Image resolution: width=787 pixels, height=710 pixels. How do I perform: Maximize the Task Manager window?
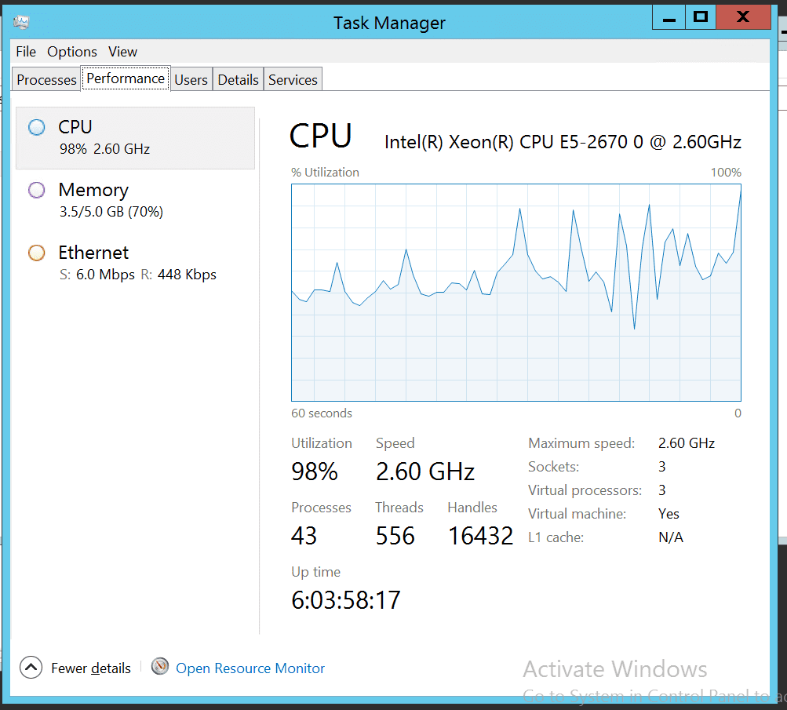[701, 16]
